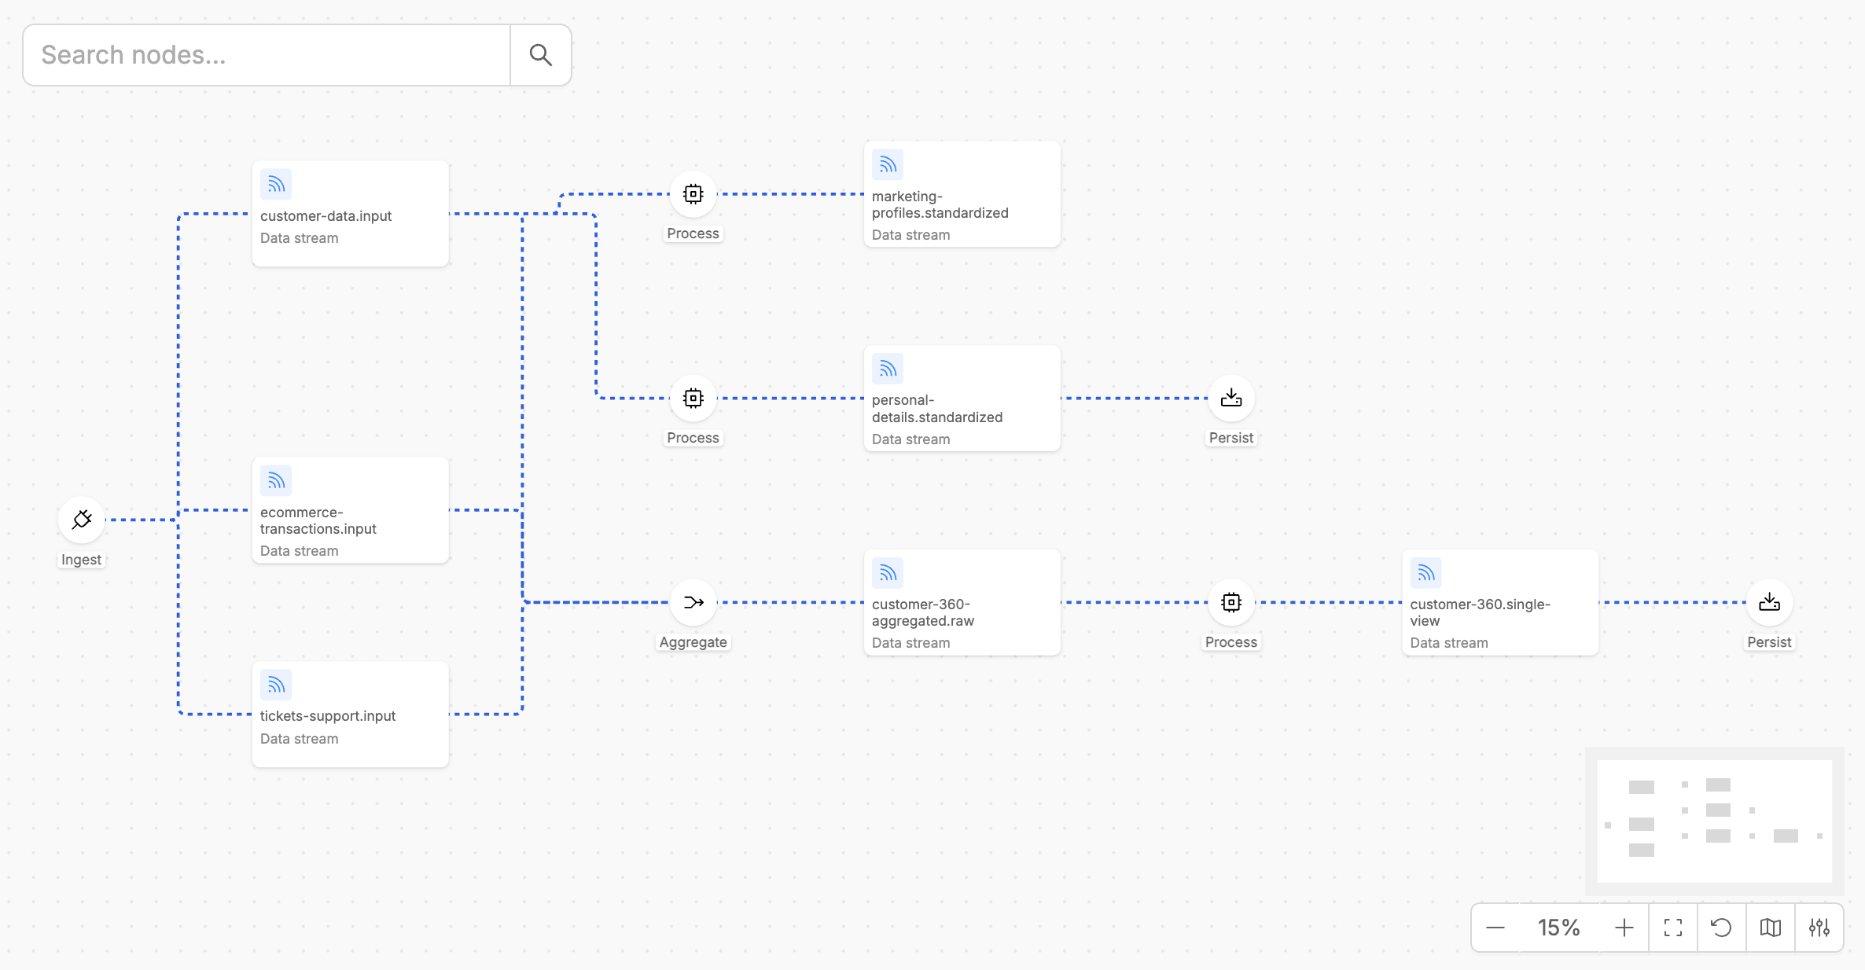Click the reset view icon
Viewport: 1865px width, 970px height.
point(1722,928)
